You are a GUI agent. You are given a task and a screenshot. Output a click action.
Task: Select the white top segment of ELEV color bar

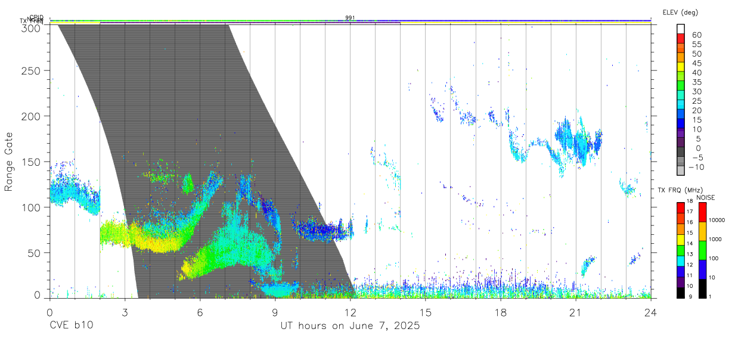coord(681,28)
